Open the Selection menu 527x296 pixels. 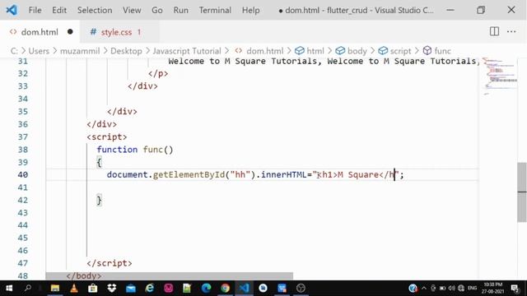[x=95, y=10]
